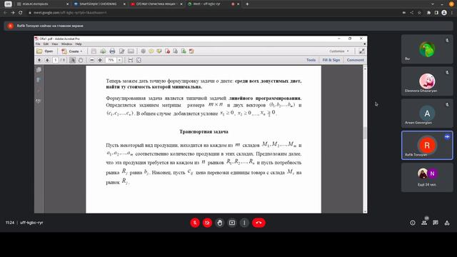
Task: Zoom out with minus button
Action: [x=92, y=60]
